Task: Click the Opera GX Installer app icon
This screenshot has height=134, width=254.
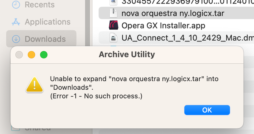Action: click(113, 25)
